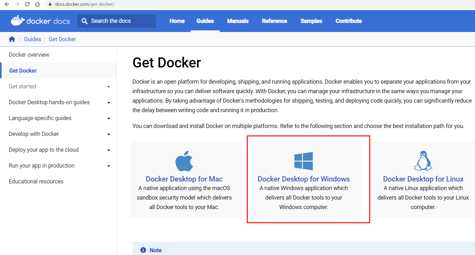Click the browser forward arrow

(17, 4)
